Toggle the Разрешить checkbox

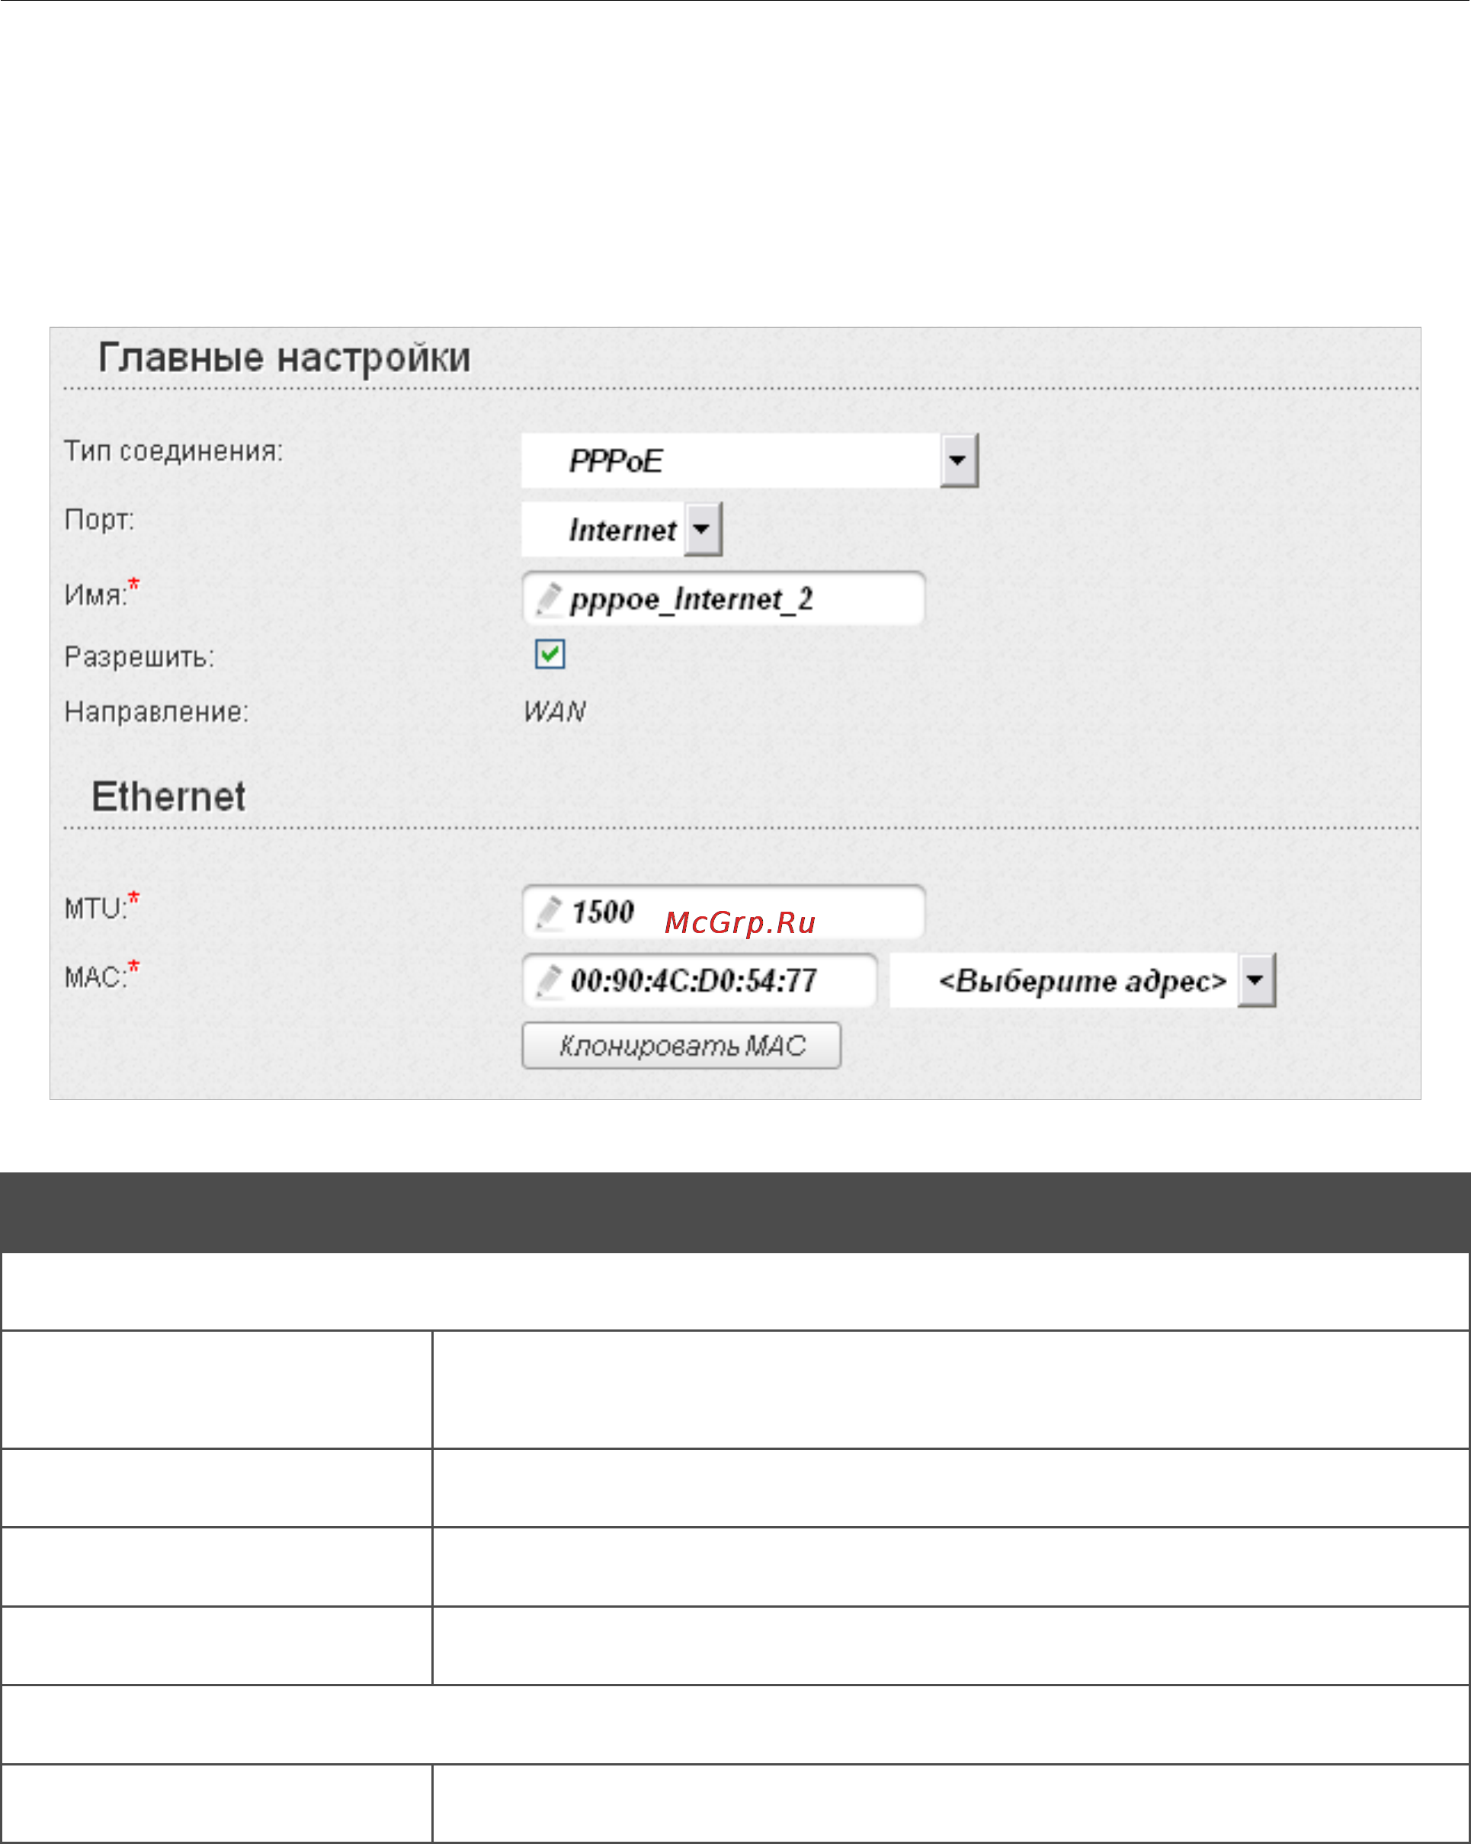coord(550,654)
